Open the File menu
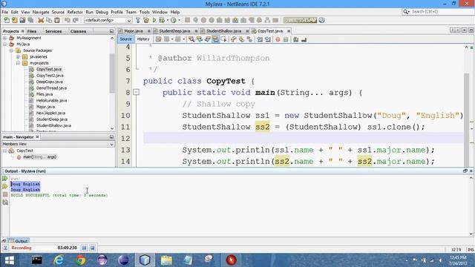Screen dimensions: 475x267 coord(5,12)
